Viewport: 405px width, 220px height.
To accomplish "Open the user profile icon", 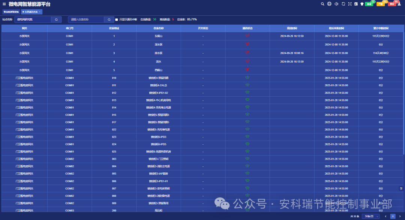I will click(399, 4).
